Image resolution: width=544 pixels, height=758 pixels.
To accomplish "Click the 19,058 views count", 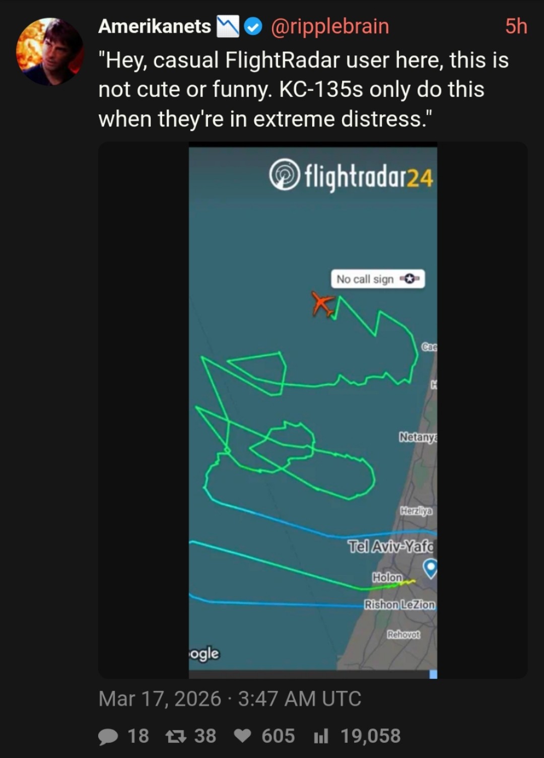I will pyautogui.click(x=371, y=736).
